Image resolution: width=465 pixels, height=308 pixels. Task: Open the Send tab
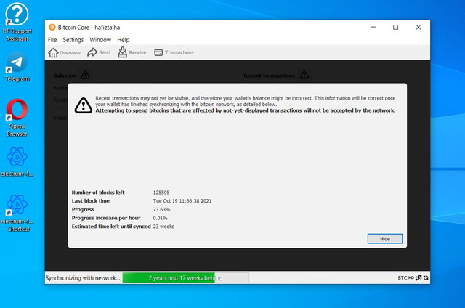pyautogui.click(x=99, y=52)
